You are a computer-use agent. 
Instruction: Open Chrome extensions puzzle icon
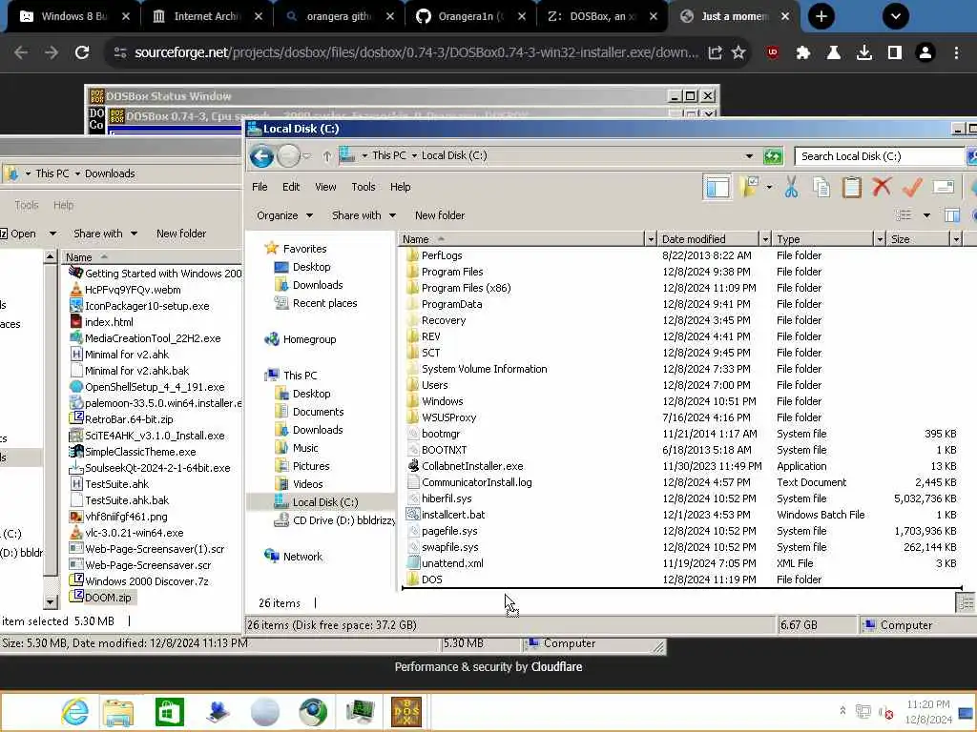point(803,52)
